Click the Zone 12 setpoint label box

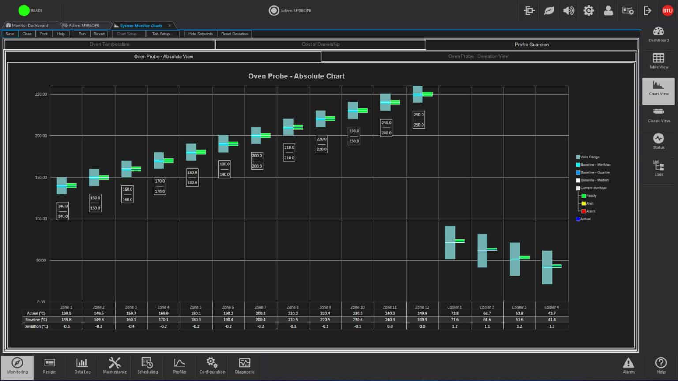tap(418, 120)
